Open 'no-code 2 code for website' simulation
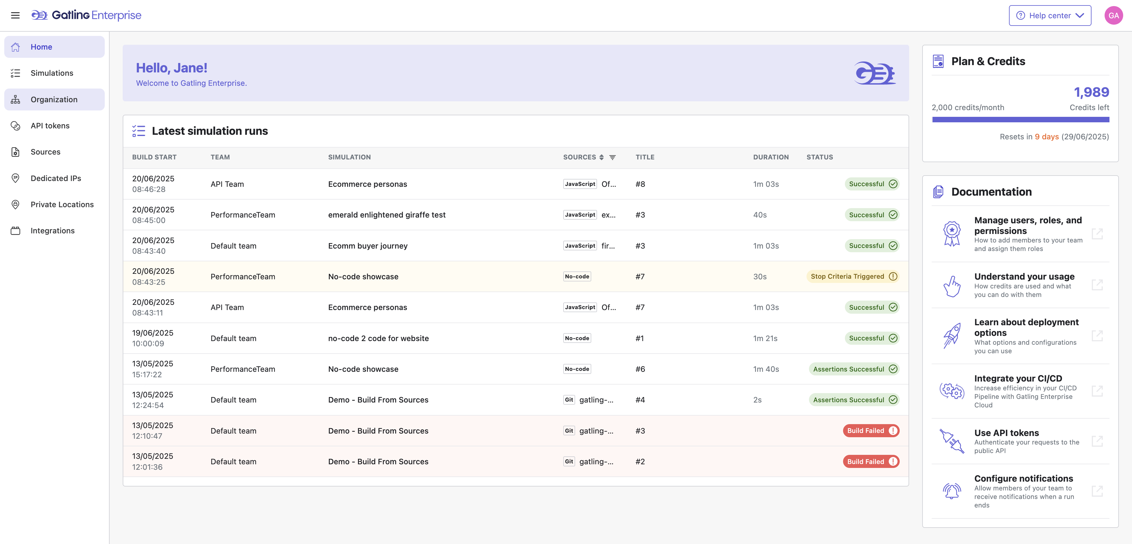This screenshot has width=1132, height=544. [378, 339]
